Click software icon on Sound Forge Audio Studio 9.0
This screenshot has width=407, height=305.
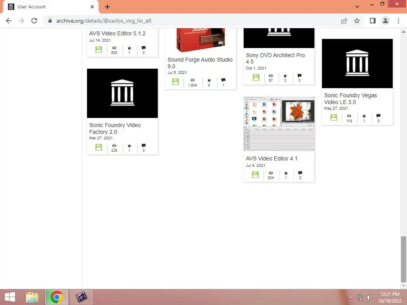pos(175,82)
